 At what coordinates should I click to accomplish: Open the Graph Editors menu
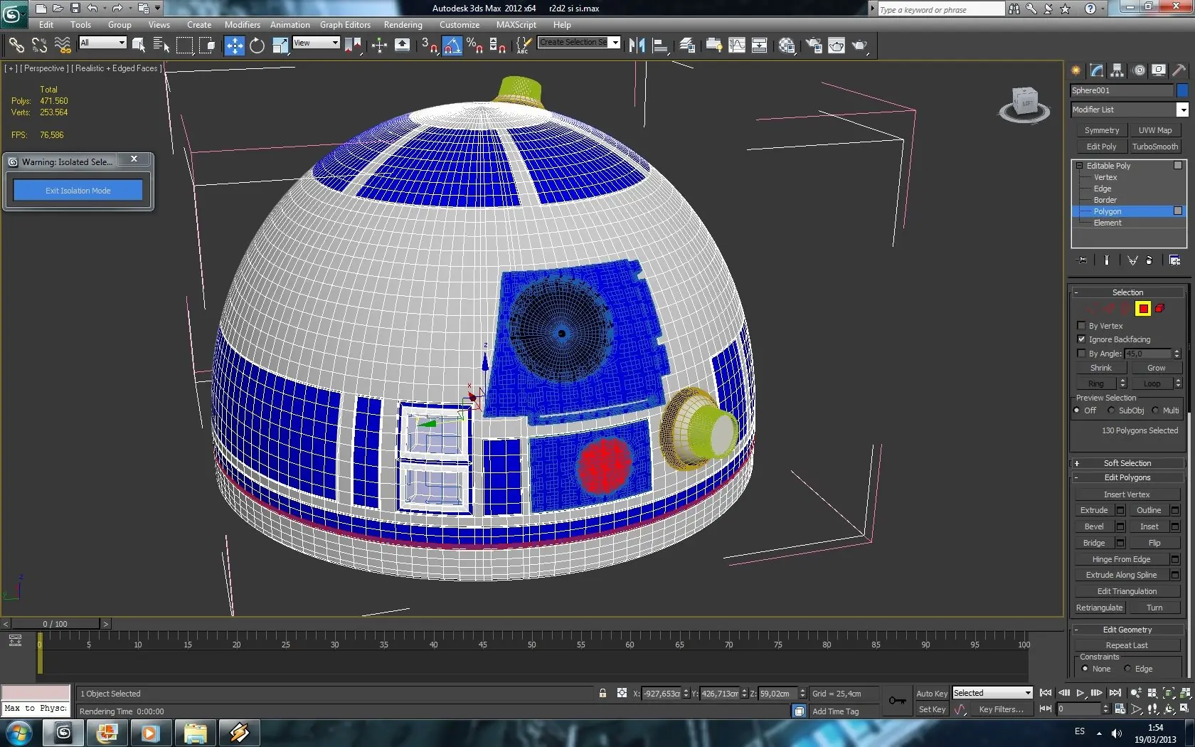345,25
